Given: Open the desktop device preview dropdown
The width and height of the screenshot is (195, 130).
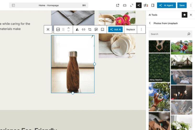Looking at the screenshot, I should 125,5.
